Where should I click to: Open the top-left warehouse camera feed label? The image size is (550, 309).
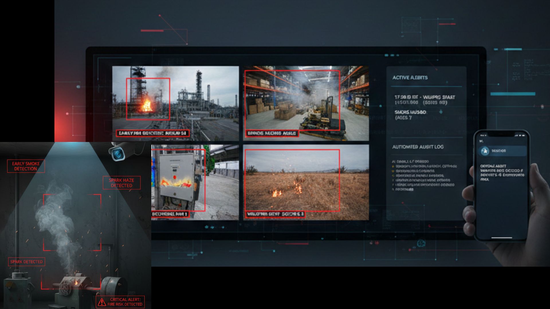click(153, 133)
